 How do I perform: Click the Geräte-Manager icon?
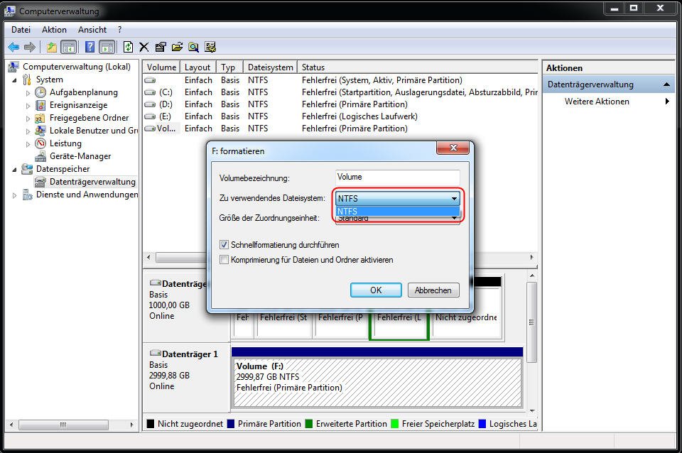pos(40,156)
